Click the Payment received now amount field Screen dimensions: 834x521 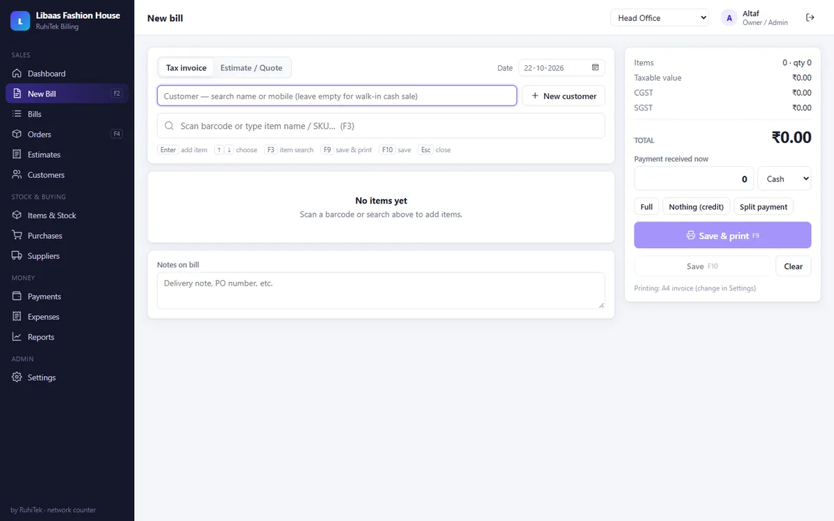694,179
